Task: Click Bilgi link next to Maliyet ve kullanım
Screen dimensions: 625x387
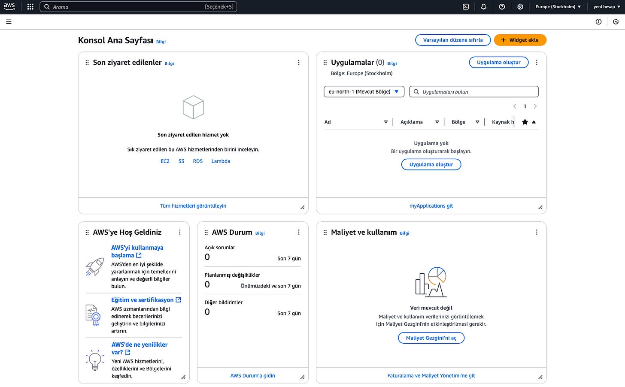Action: coord(405,233)
